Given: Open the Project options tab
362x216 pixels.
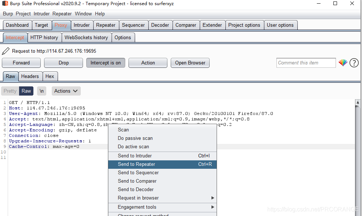Looking at the screenshot, I should (x=244, y=25).
